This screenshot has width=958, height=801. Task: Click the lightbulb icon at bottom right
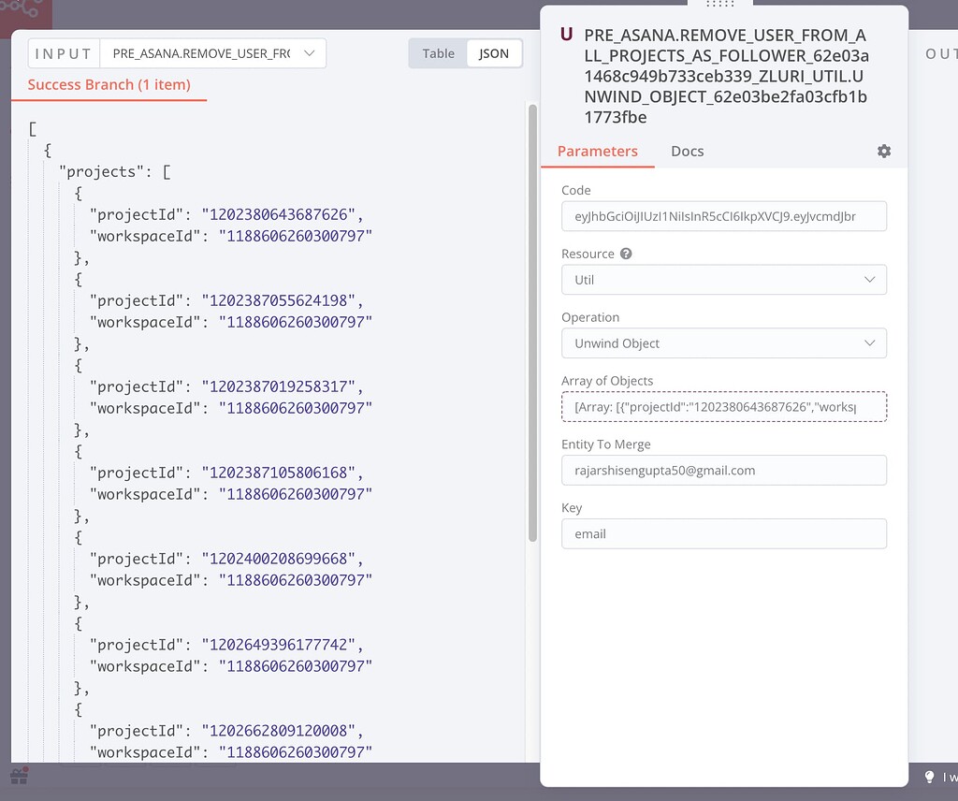pos(930,777)
